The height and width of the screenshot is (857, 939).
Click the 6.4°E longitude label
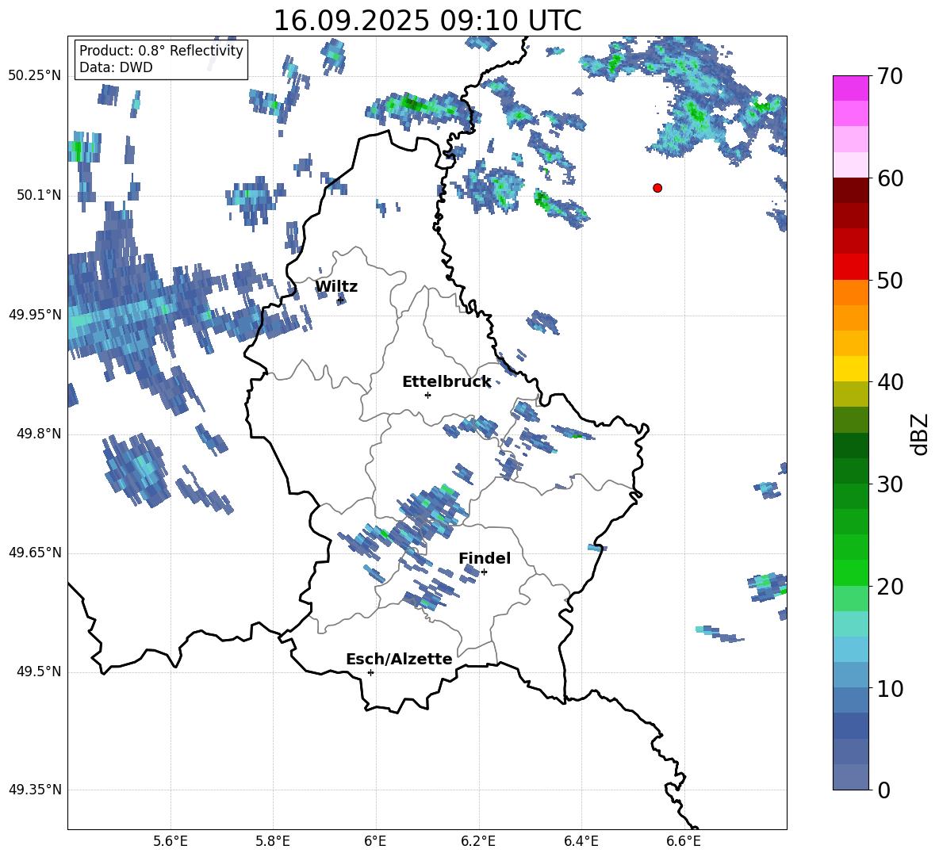click(x=581, y=841)
